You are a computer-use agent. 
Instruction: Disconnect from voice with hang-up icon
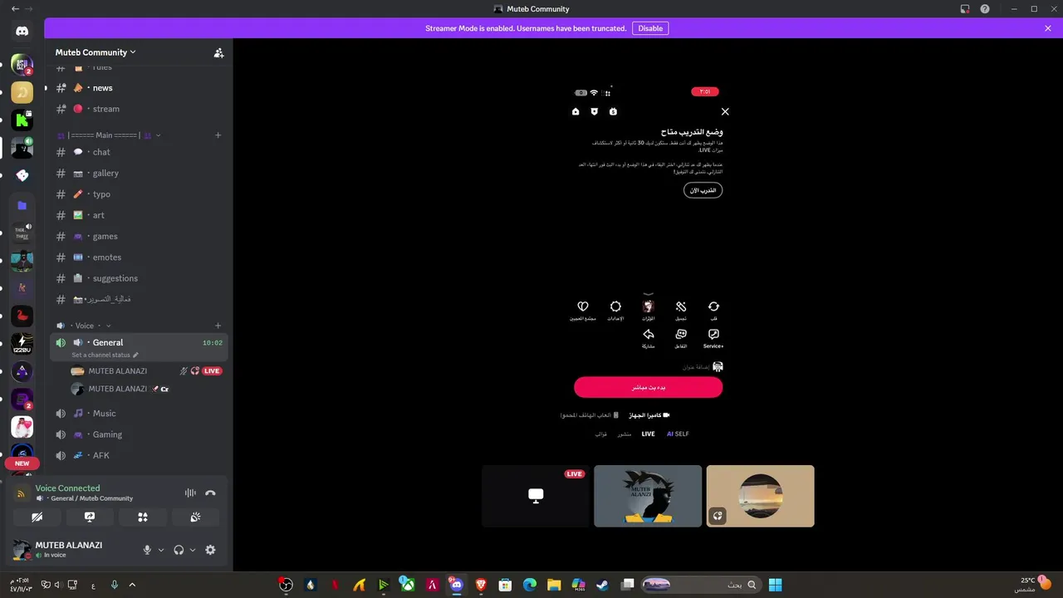(210, 493)
